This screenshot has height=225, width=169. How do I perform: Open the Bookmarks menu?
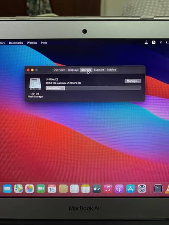tap(16, 43)
